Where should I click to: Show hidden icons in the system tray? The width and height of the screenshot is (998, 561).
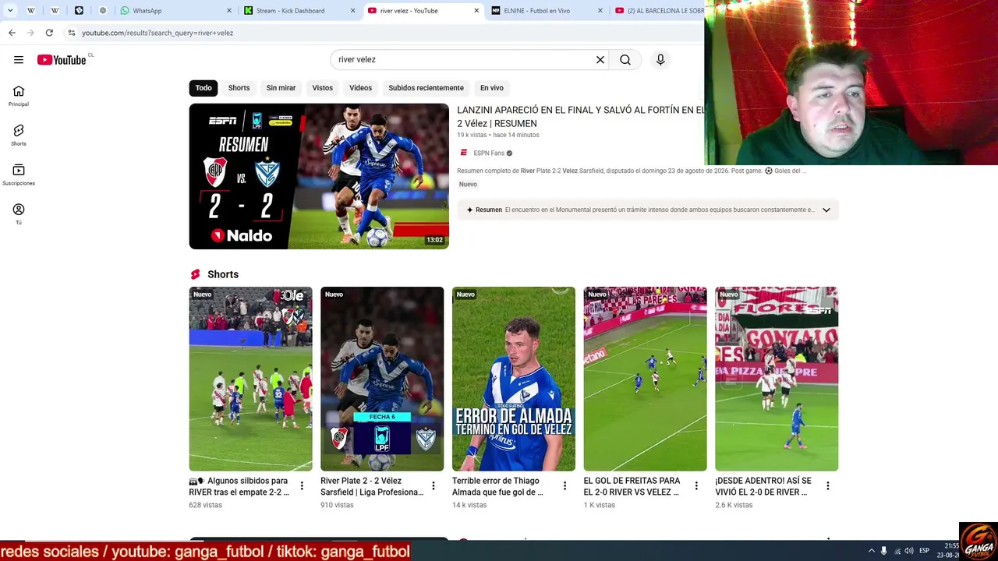(871, 551)
